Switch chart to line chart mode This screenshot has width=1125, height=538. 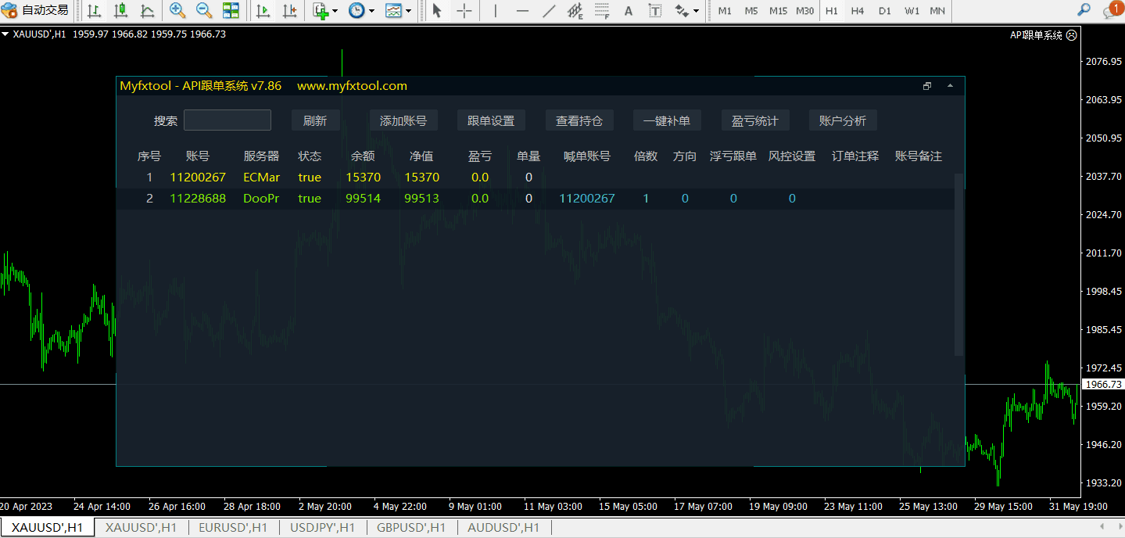point(147,11)
